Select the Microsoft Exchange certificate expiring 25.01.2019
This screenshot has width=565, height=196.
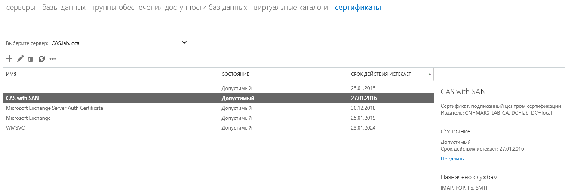coord(28,118)
